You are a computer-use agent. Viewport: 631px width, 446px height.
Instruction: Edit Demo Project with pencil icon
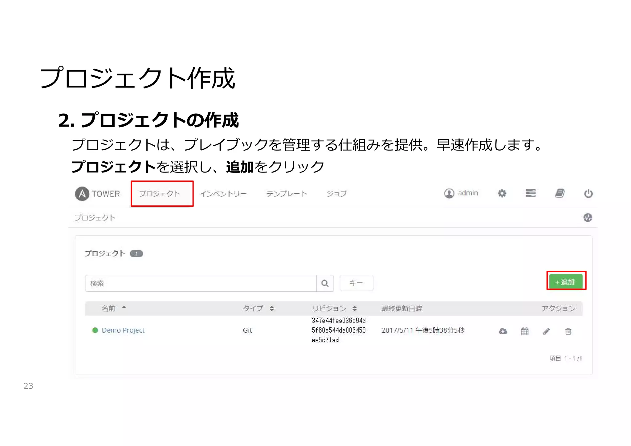coord(546,331)
